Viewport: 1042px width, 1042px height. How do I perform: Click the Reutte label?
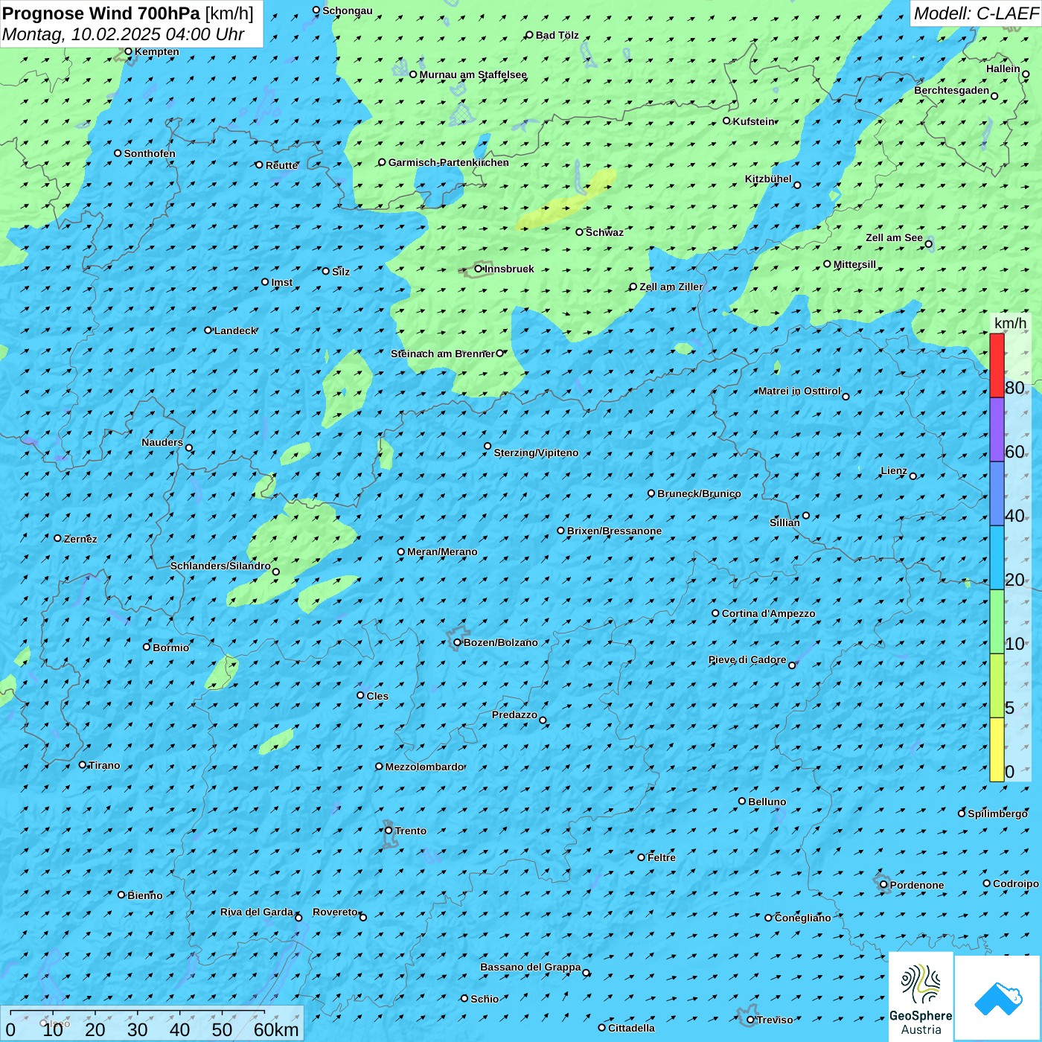pos(282,165)
